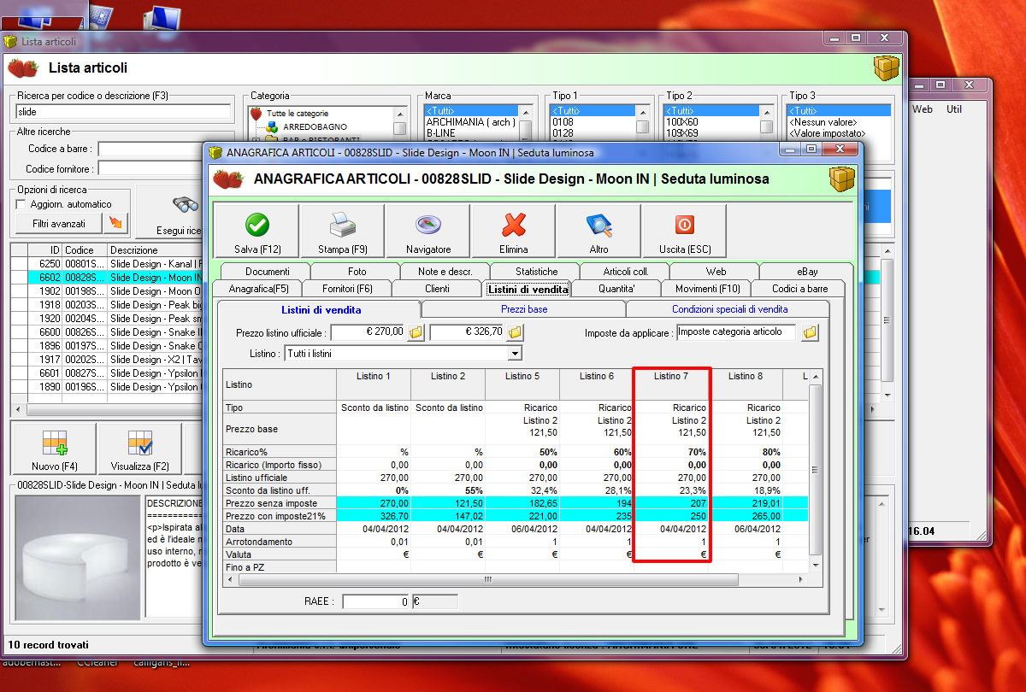
Task: Click the Imposte categoria articolo field
Action: [736, 331]
